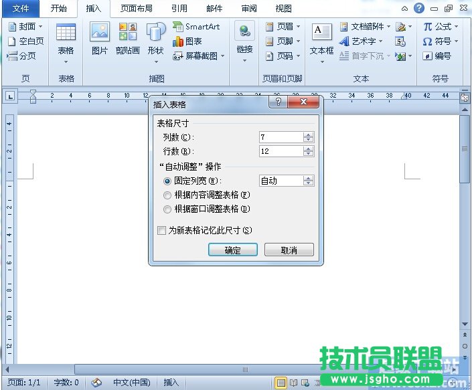Screen dimensions: 472x390
Task: Click the 列数 (columns) input field
Action: tap(281, 137)
